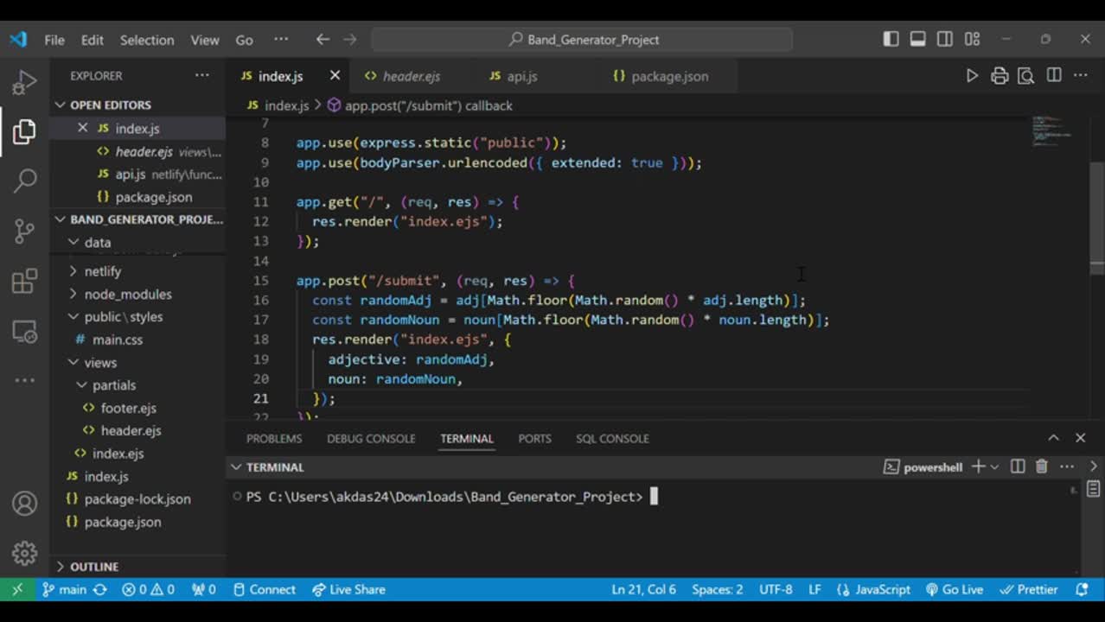The width and height of the screenshot is (1105, 622).
Task: Toggle the secondary side bar
Action: 945,39
